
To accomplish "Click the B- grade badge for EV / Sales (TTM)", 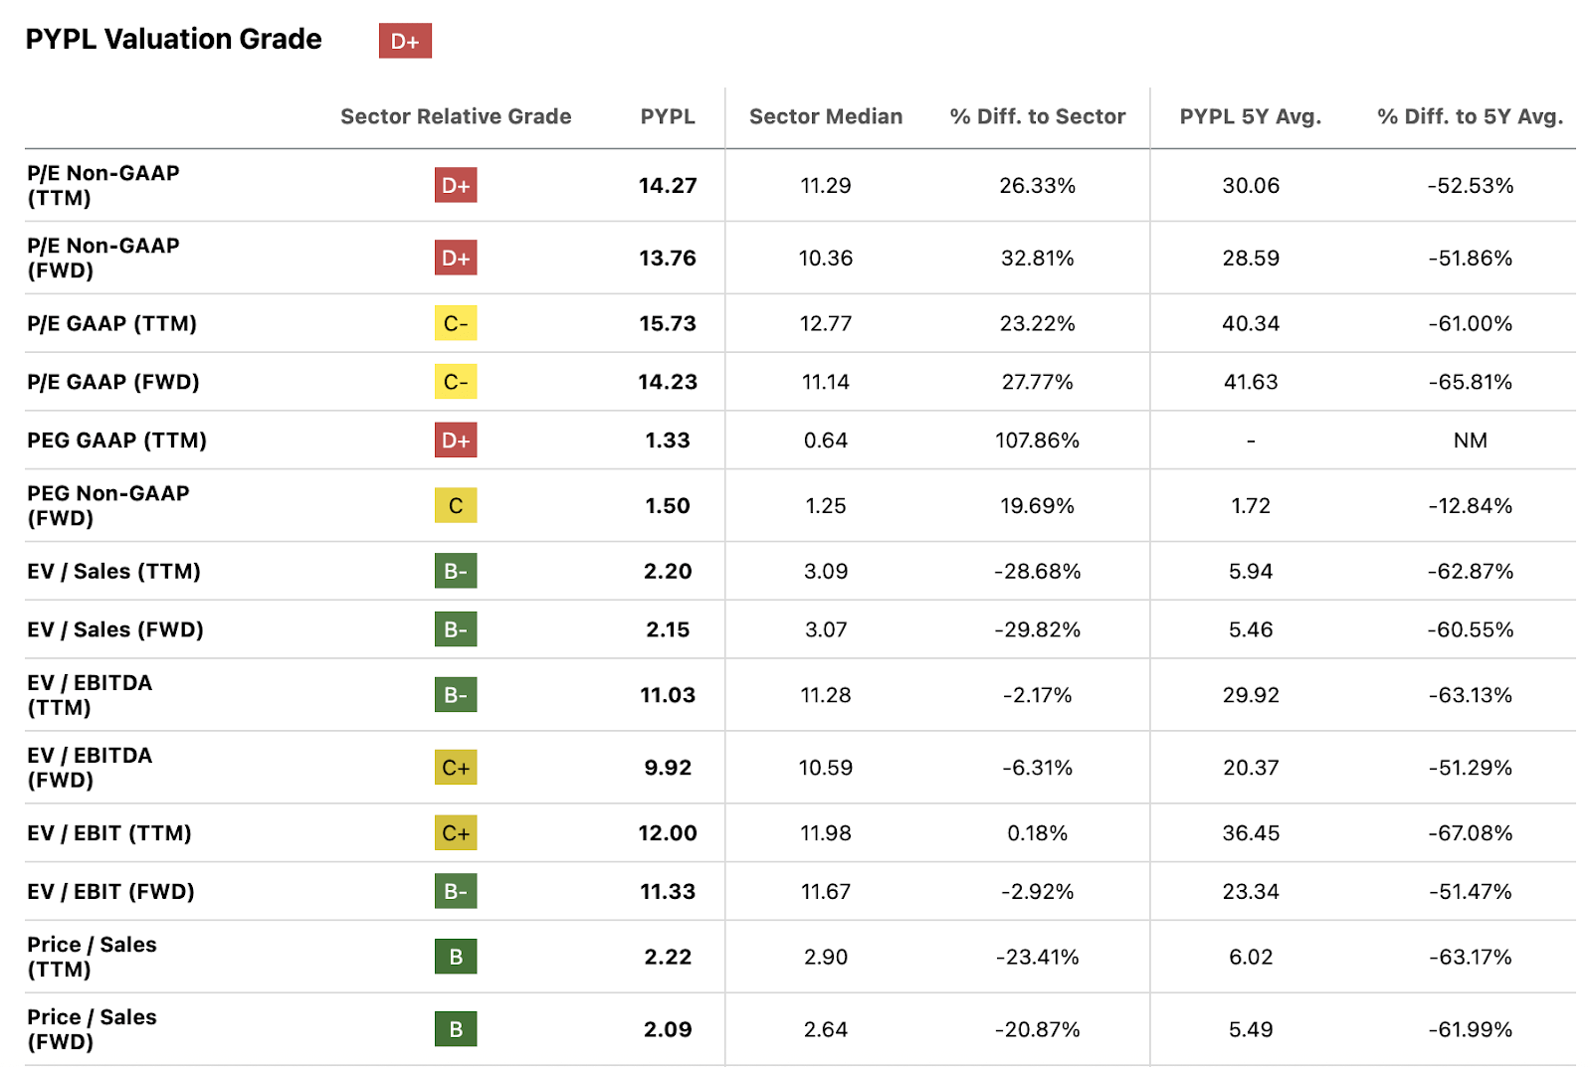I will (x=456, y=571).
